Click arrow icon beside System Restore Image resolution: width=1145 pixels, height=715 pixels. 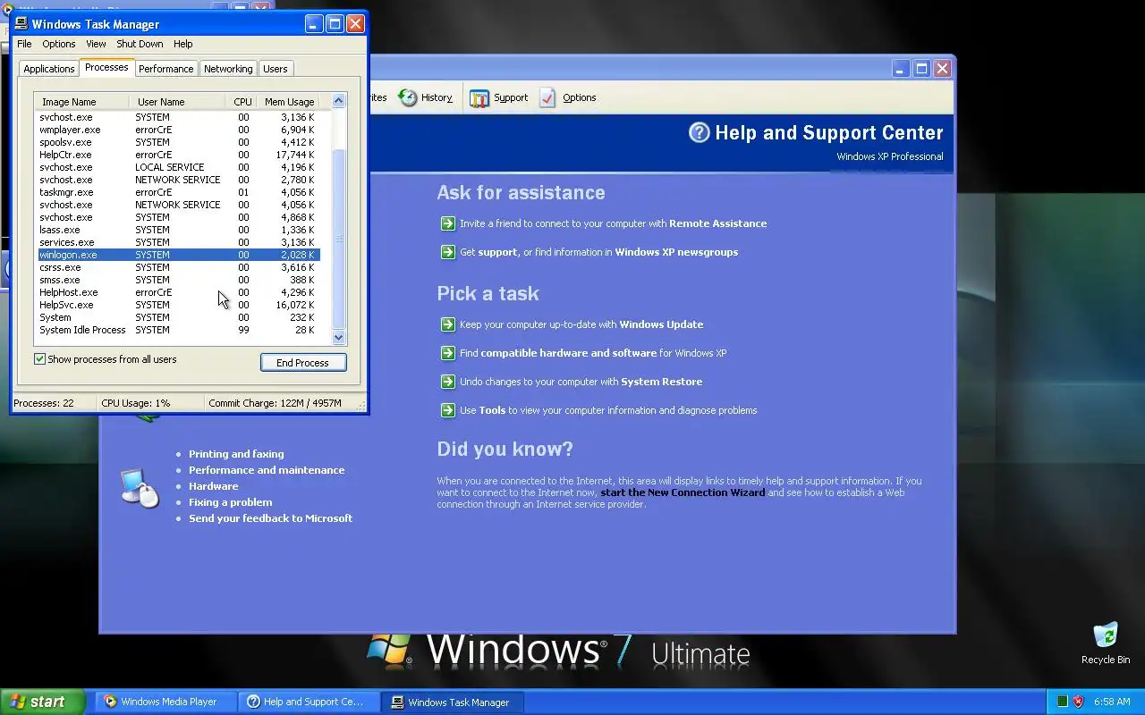pos(447,382)
